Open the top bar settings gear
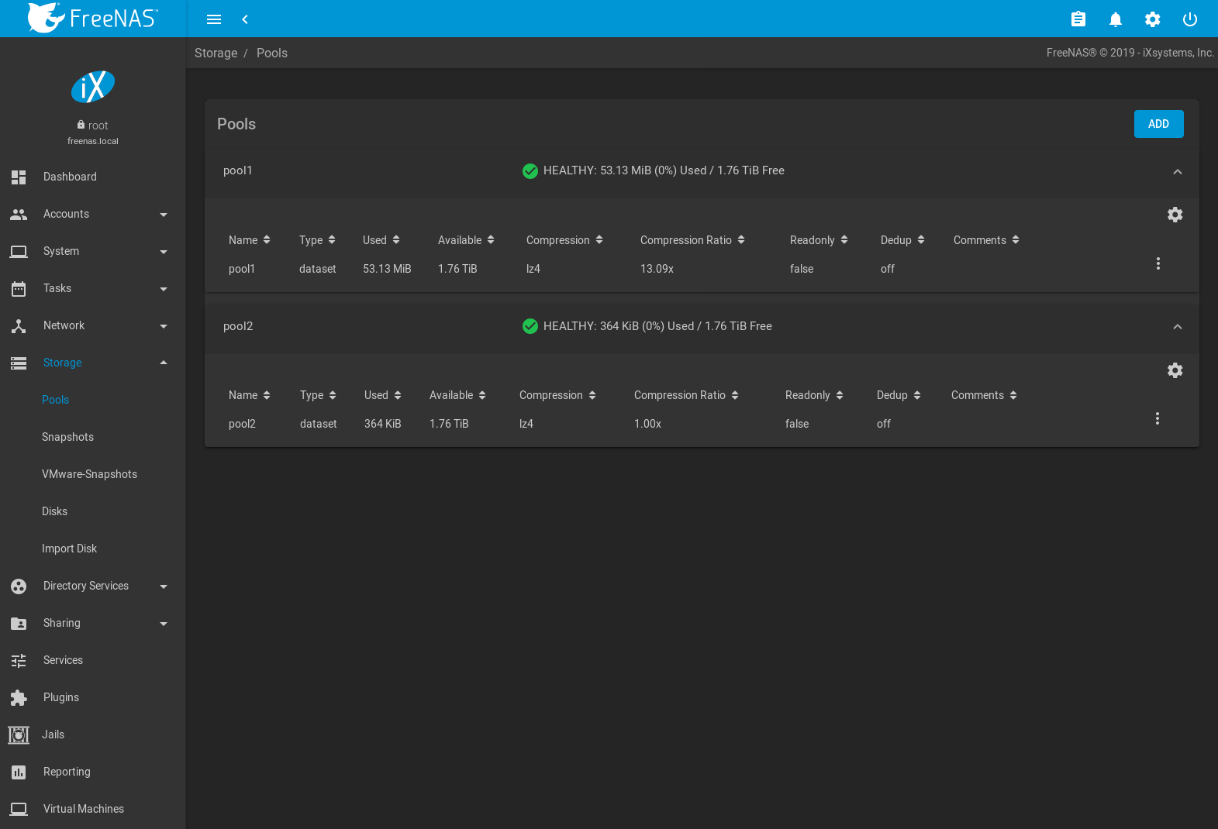Image resolution: width=1218 pixels, height=829 pixels. [x=1152, y=19]
